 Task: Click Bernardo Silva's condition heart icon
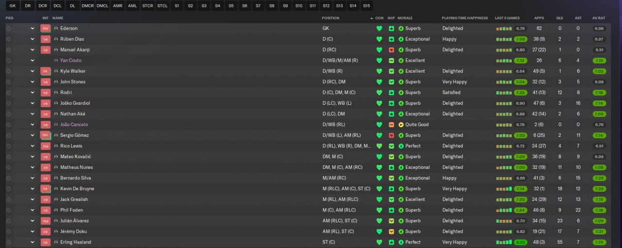pyautogui.click(x=379, y=178)
